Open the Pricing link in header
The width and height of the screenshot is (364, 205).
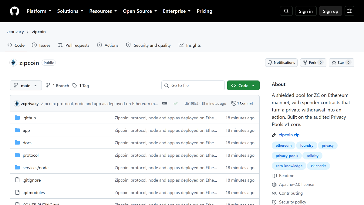click(204, 11)
